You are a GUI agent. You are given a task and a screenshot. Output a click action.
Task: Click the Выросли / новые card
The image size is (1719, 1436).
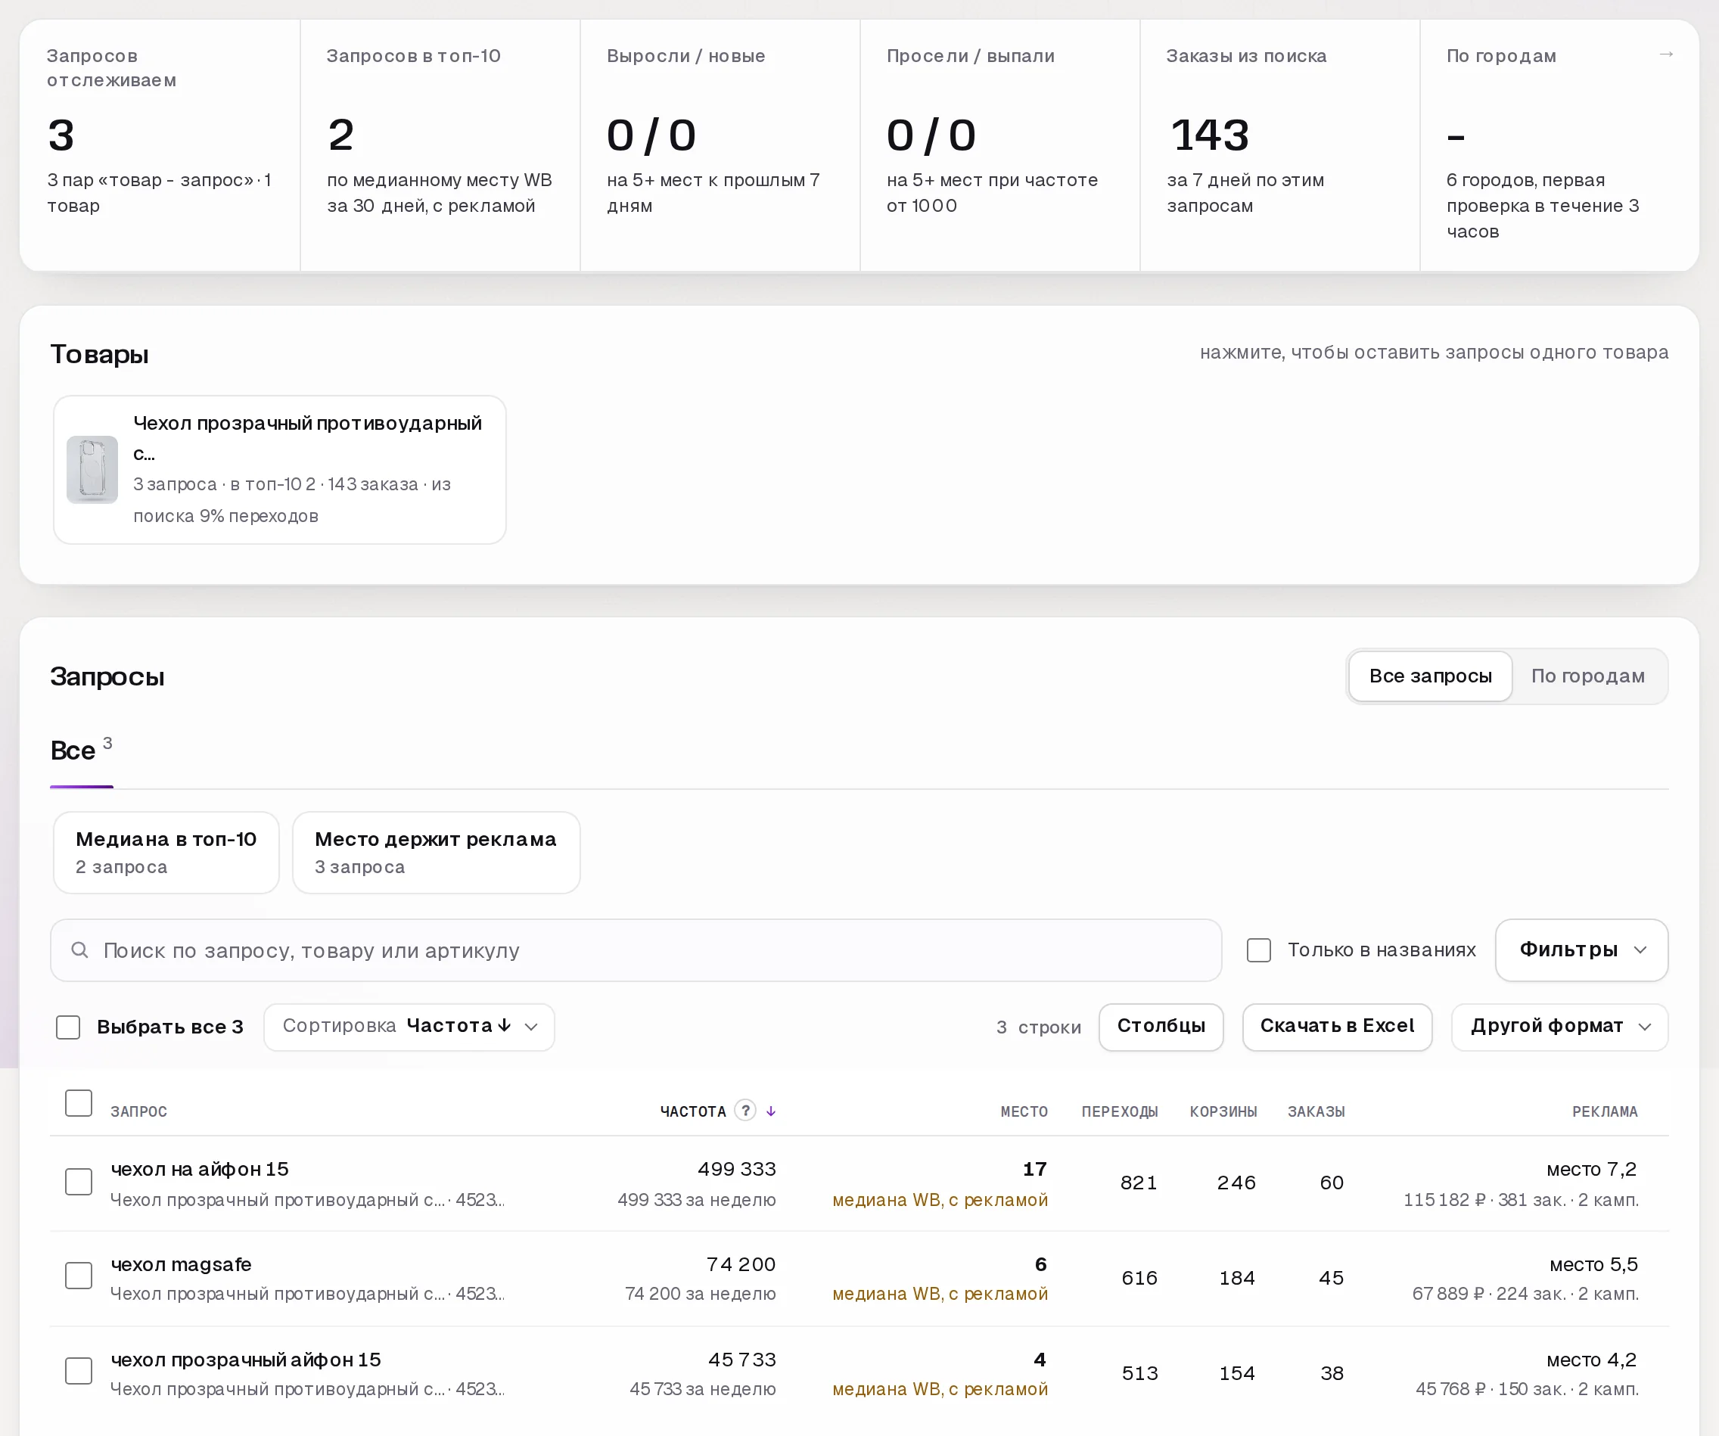(720, 145)
